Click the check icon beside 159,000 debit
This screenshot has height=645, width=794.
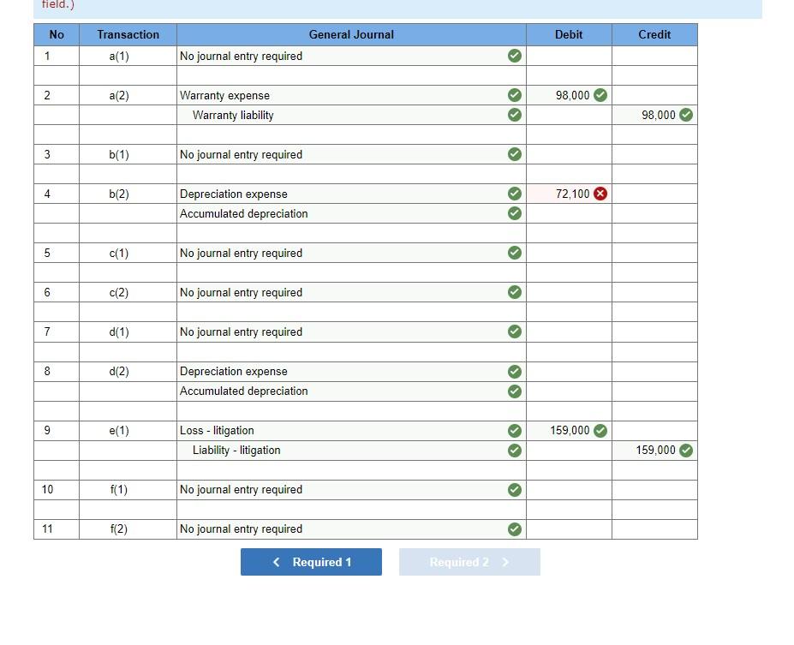[x=600, y=431]
